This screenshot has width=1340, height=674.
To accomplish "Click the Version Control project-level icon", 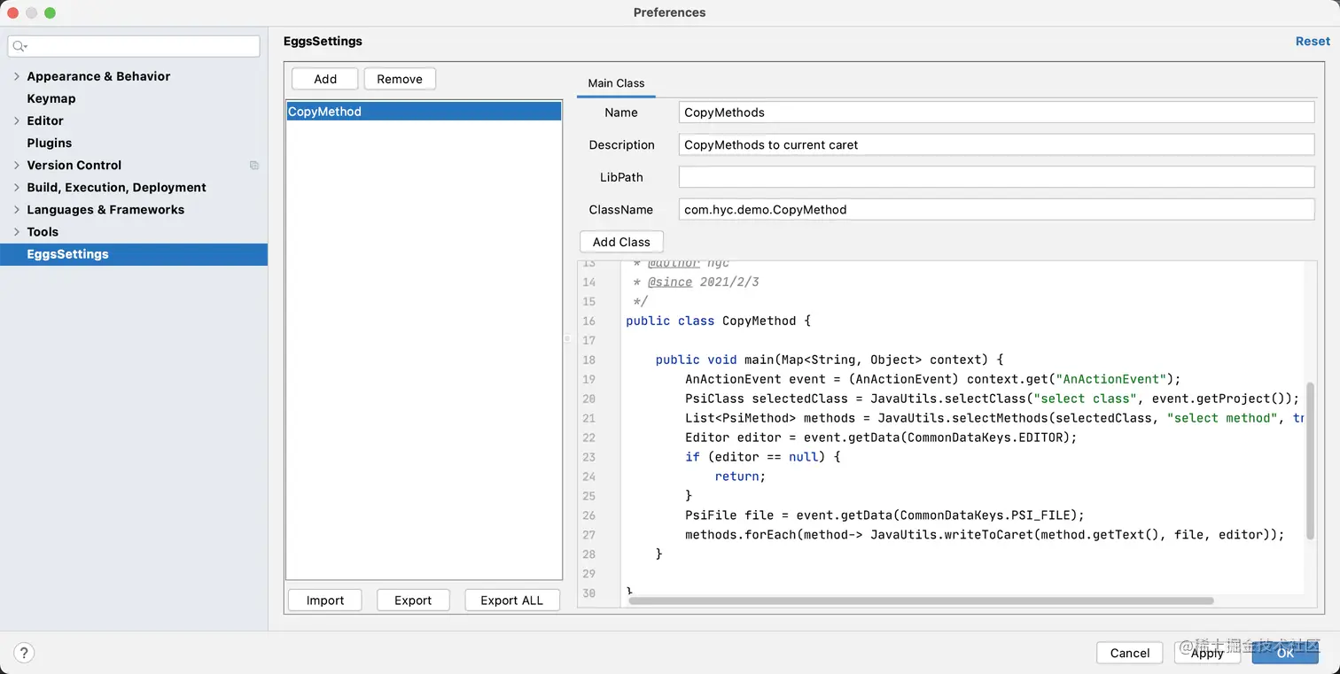I will click(254, 166).
